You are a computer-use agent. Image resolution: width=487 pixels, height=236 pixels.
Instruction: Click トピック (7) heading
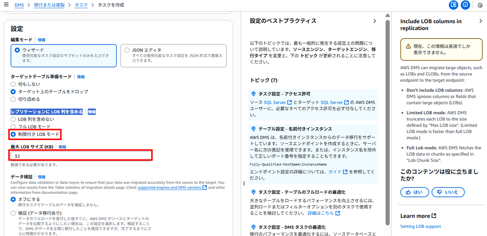coord(264,80)
